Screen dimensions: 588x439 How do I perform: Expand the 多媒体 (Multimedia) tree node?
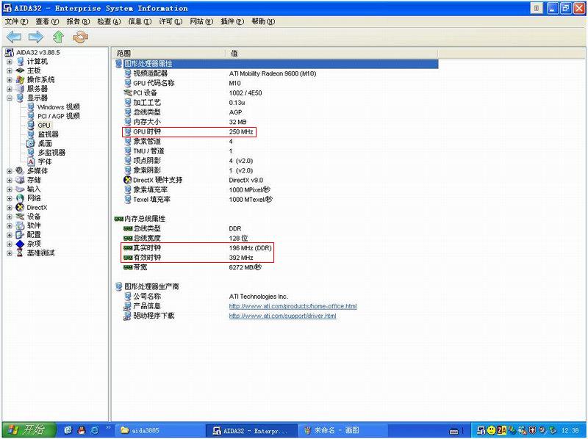click(x=10, y=171)
